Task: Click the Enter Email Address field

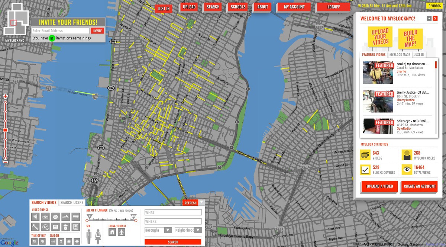Action: click(x=60, y=31)
